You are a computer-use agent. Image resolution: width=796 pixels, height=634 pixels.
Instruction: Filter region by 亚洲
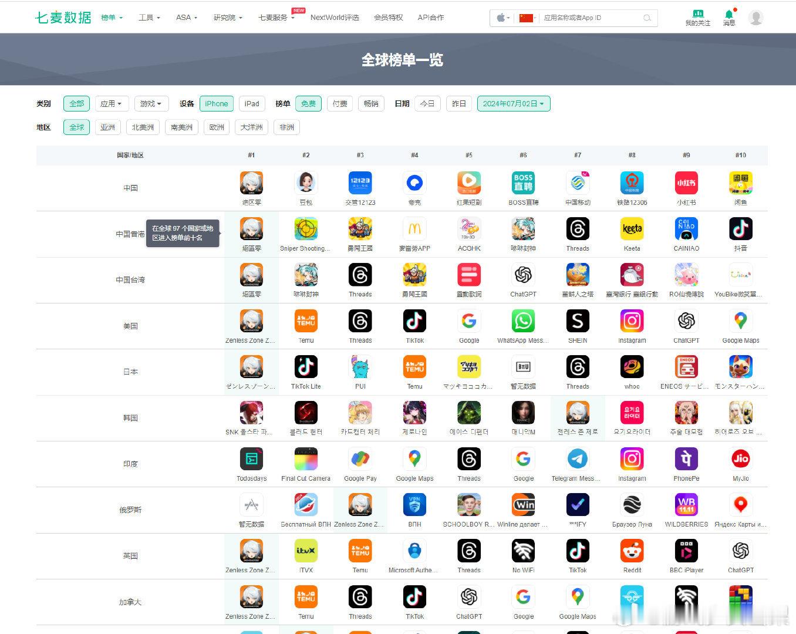point(108,127)
